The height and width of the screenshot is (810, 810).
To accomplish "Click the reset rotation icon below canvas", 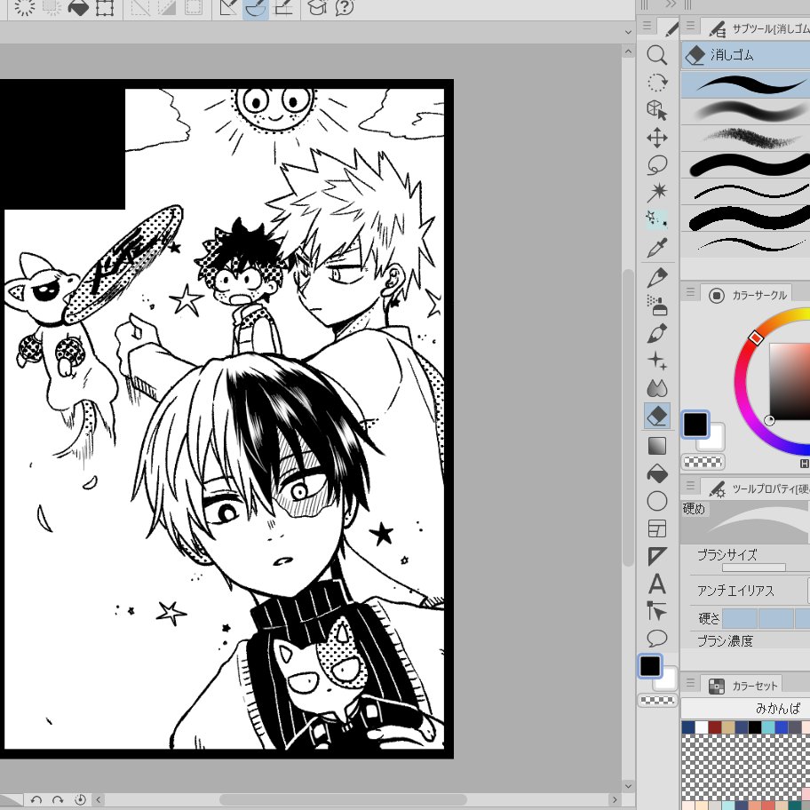I will pyautogui.click(x=80, y=799).
